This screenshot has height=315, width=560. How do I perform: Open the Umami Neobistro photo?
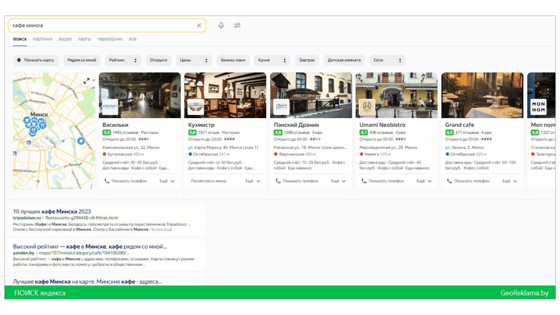click(x=397, y=95)
